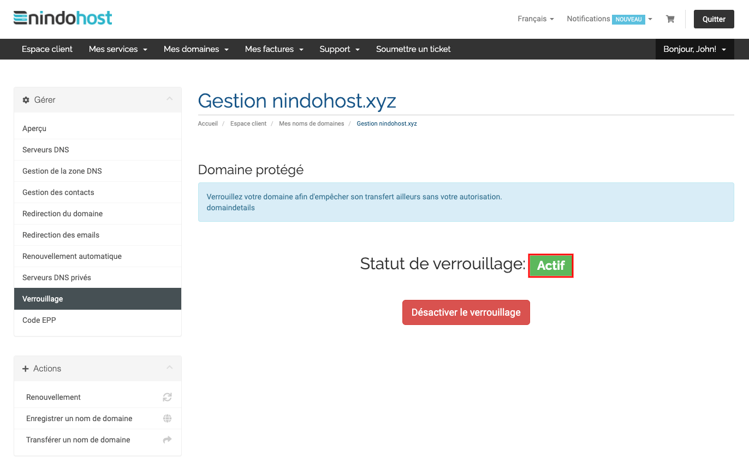The width and height of the screenshot is (749, 467).
Task: Click the NOUVEAU notifications badge
Action: tap(629, 19)
